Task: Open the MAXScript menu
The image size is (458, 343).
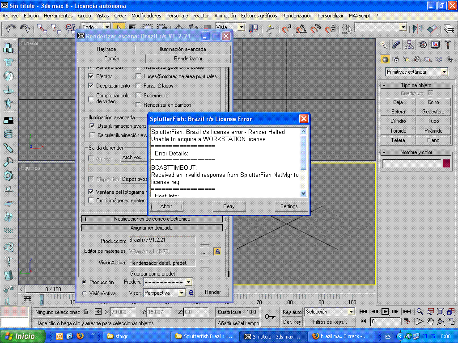Action: (x=359, y=16)
